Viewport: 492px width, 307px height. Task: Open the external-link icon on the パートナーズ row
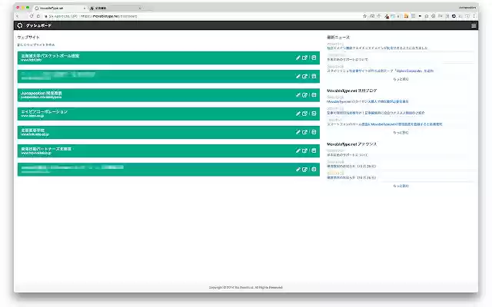(304, 150)
